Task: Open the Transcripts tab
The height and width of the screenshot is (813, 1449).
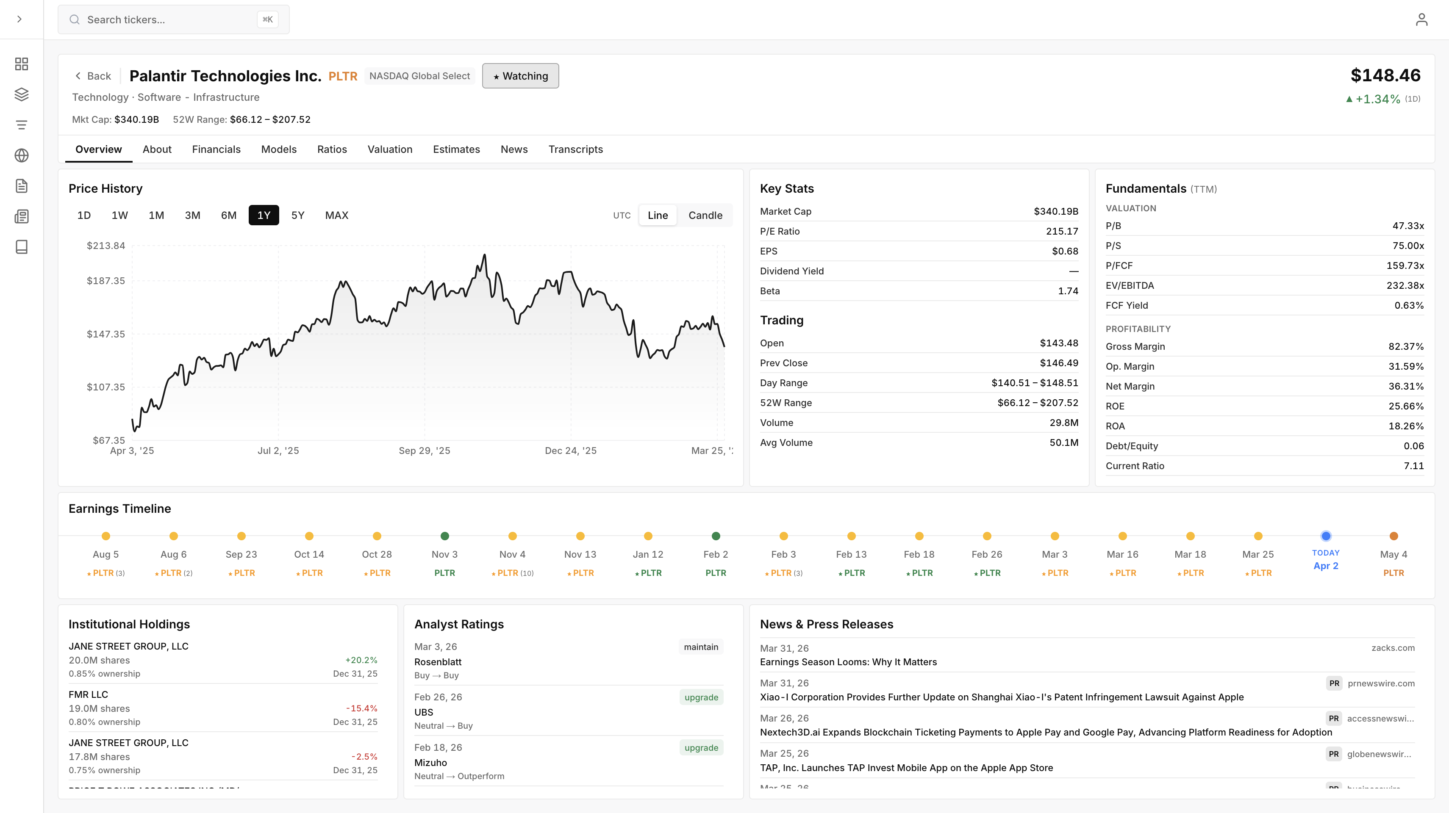Action: 575,149
